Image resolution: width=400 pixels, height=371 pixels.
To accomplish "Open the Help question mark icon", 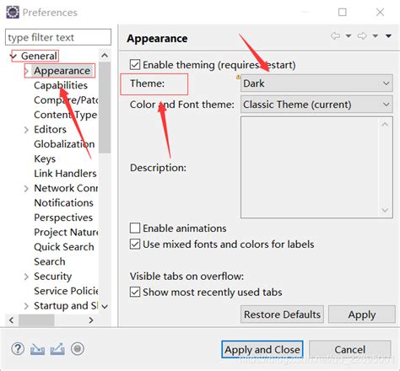I will (x=18, y=349).
